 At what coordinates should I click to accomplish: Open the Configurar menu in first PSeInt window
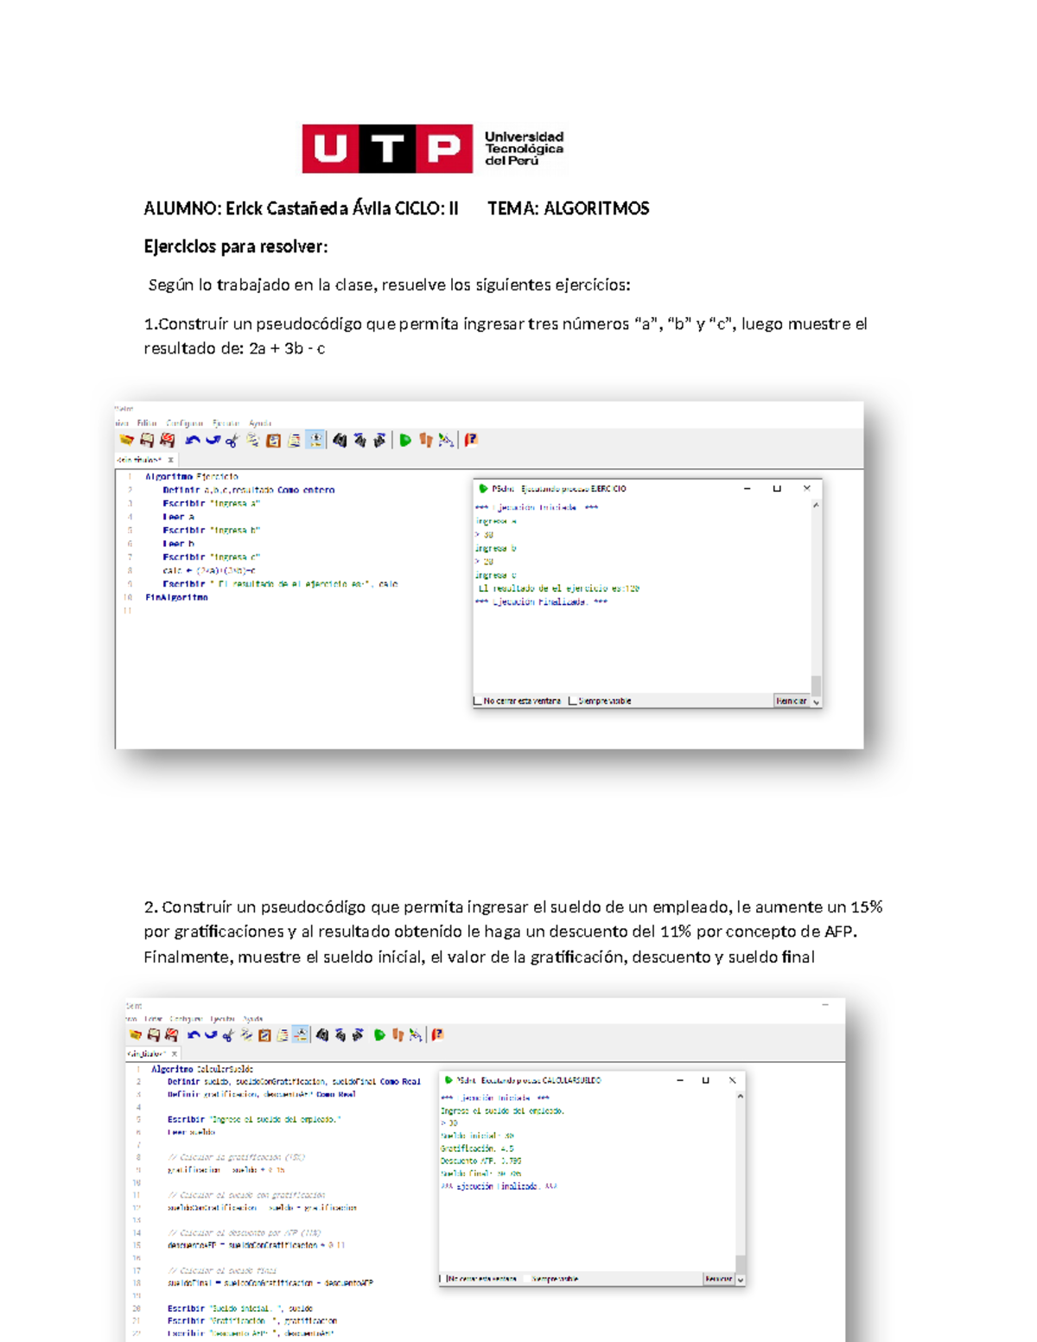tap(184, 423)
